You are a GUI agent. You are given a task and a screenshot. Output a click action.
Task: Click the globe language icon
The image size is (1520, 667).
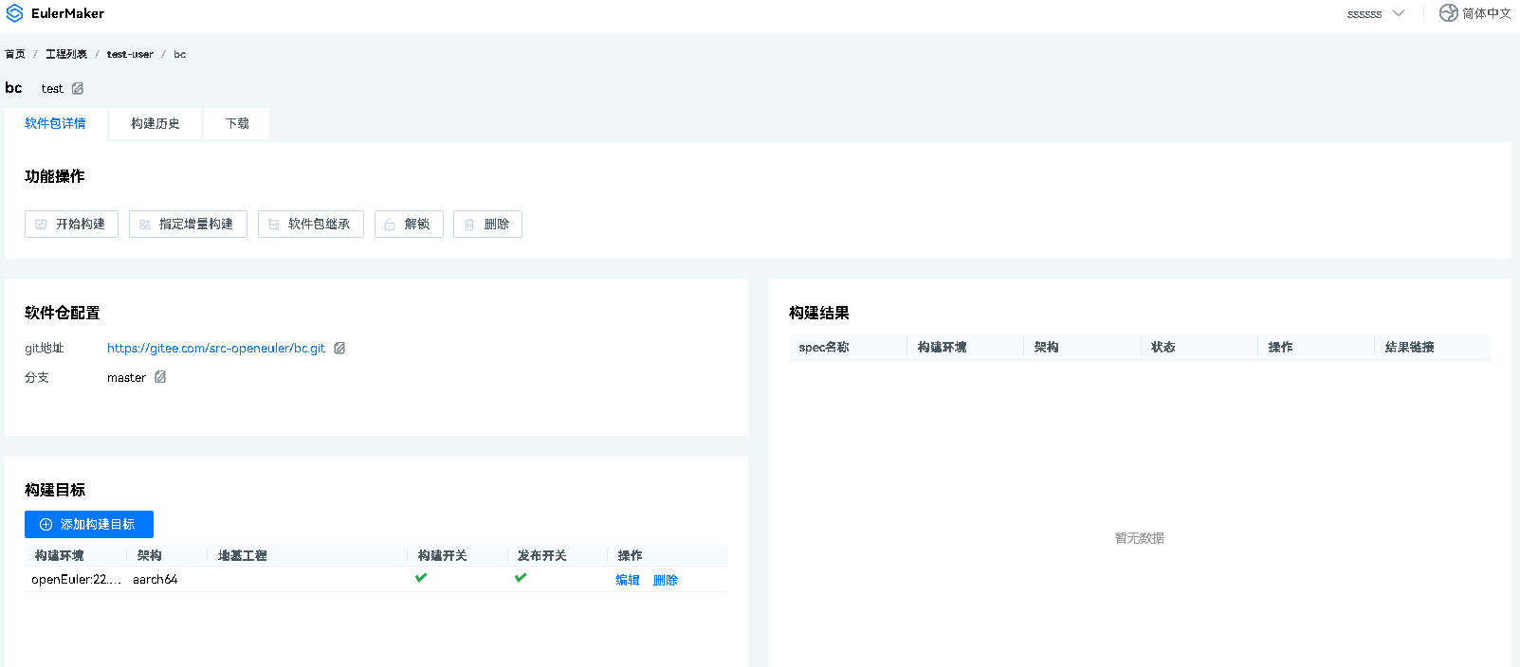point(1448,13)
